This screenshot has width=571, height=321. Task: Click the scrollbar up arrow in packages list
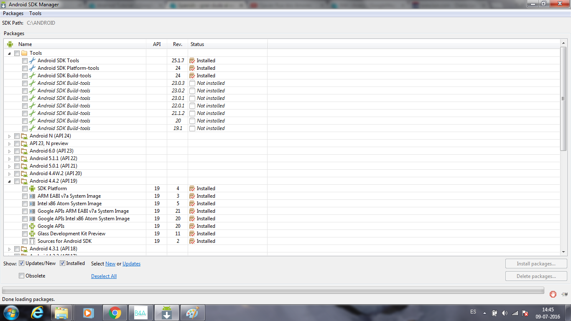click(563, 43)
